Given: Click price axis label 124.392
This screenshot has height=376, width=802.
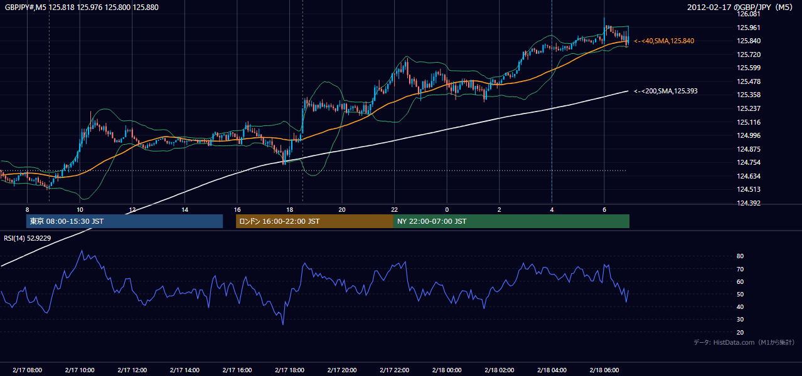Looking at the screenshot, I should coord(749,203).
